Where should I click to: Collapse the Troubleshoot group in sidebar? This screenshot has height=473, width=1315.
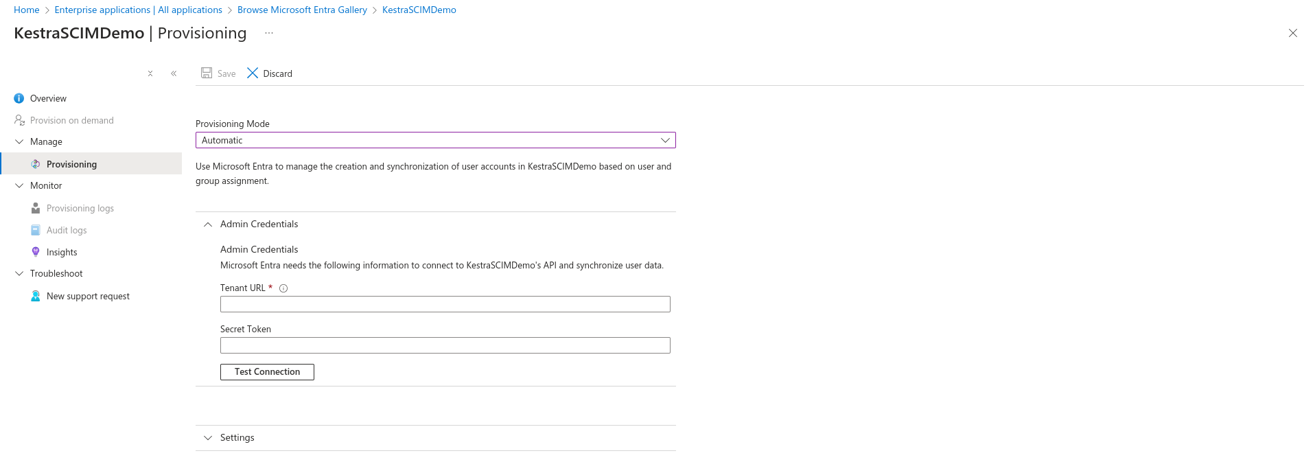[x=19, y=274]
